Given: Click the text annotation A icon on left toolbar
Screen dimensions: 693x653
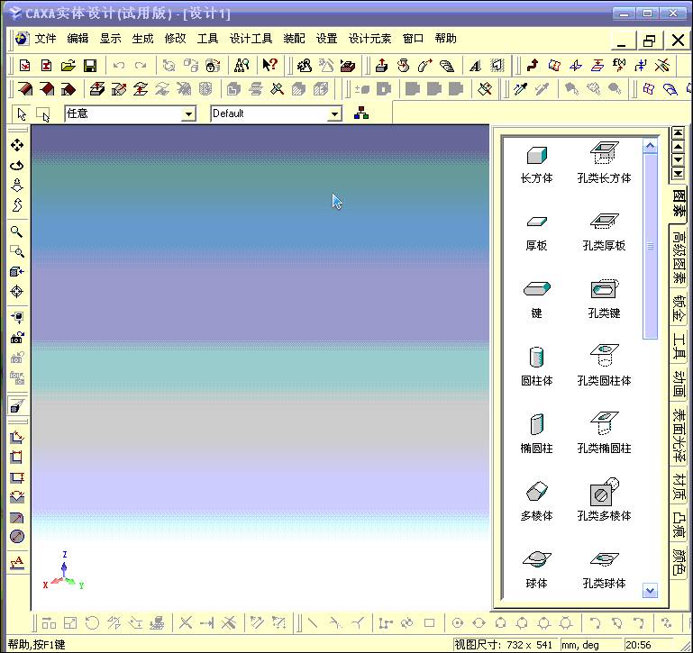Looking at the screenshot, I should coord(17,562).
